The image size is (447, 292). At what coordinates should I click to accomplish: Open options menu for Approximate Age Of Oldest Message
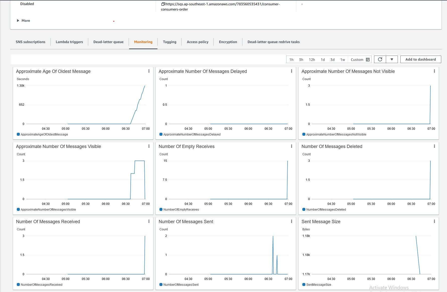click(x=149, y=71)
